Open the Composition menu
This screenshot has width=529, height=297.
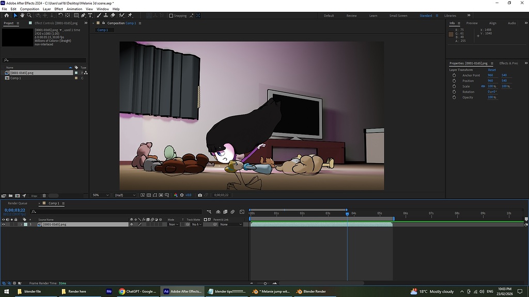(29, 9)
